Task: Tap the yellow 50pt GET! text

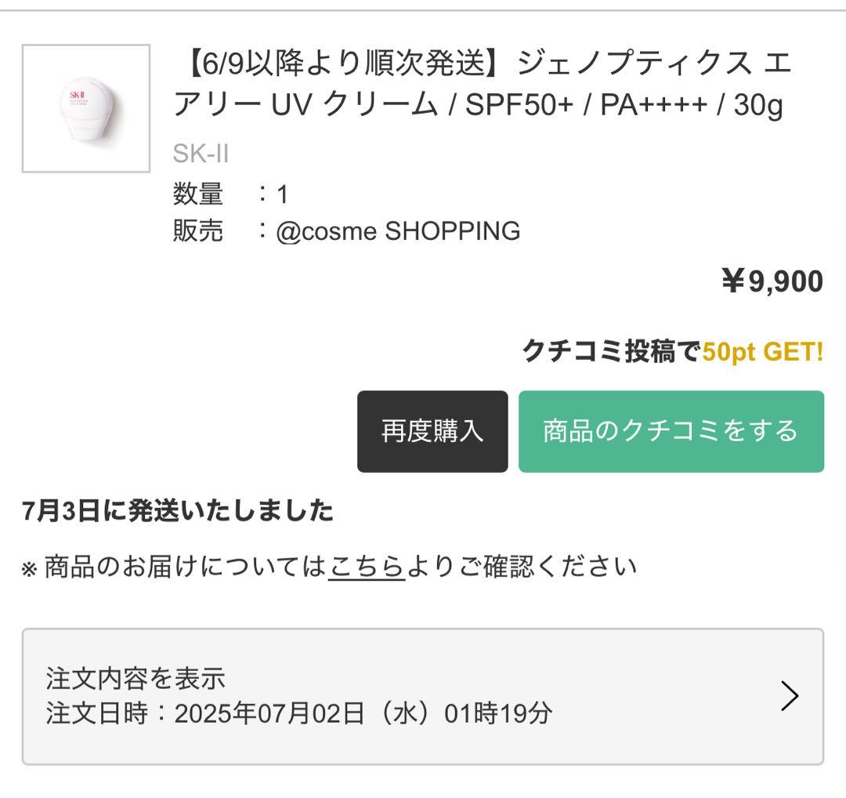Action: click(762, 352)
